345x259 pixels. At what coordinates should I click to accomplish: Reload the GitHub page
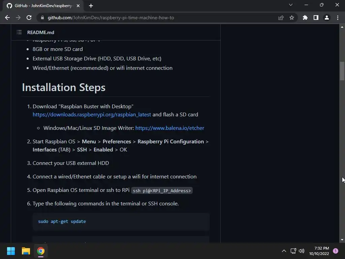[29, 18]
